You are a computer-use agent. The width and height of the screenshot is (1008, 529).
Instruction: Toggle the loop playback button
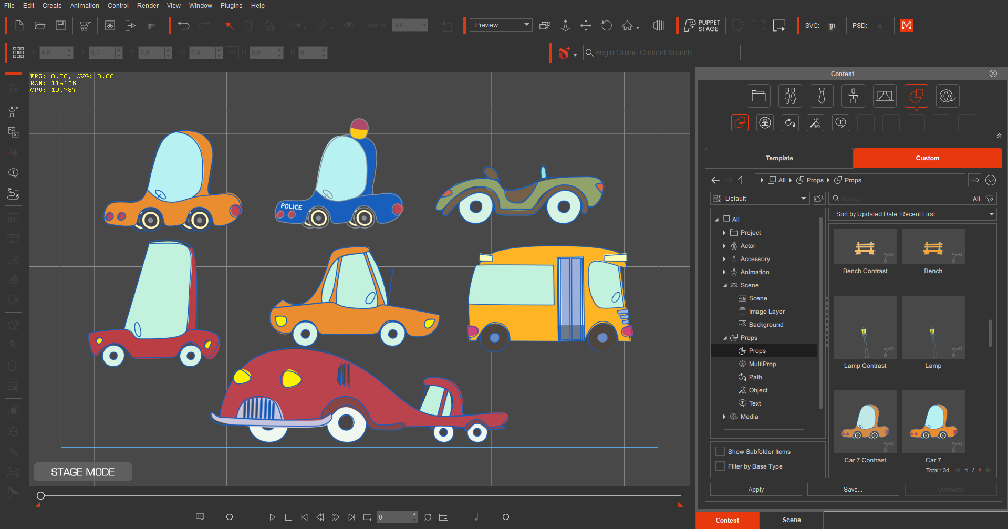[x=367, y=517]
